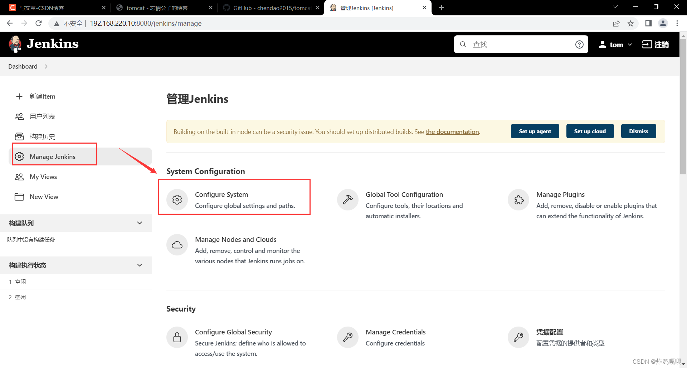The height and width of the screenshot is (368, 687).
Task: Click the share page icon in address bar
Action: (x=616, y=23)
